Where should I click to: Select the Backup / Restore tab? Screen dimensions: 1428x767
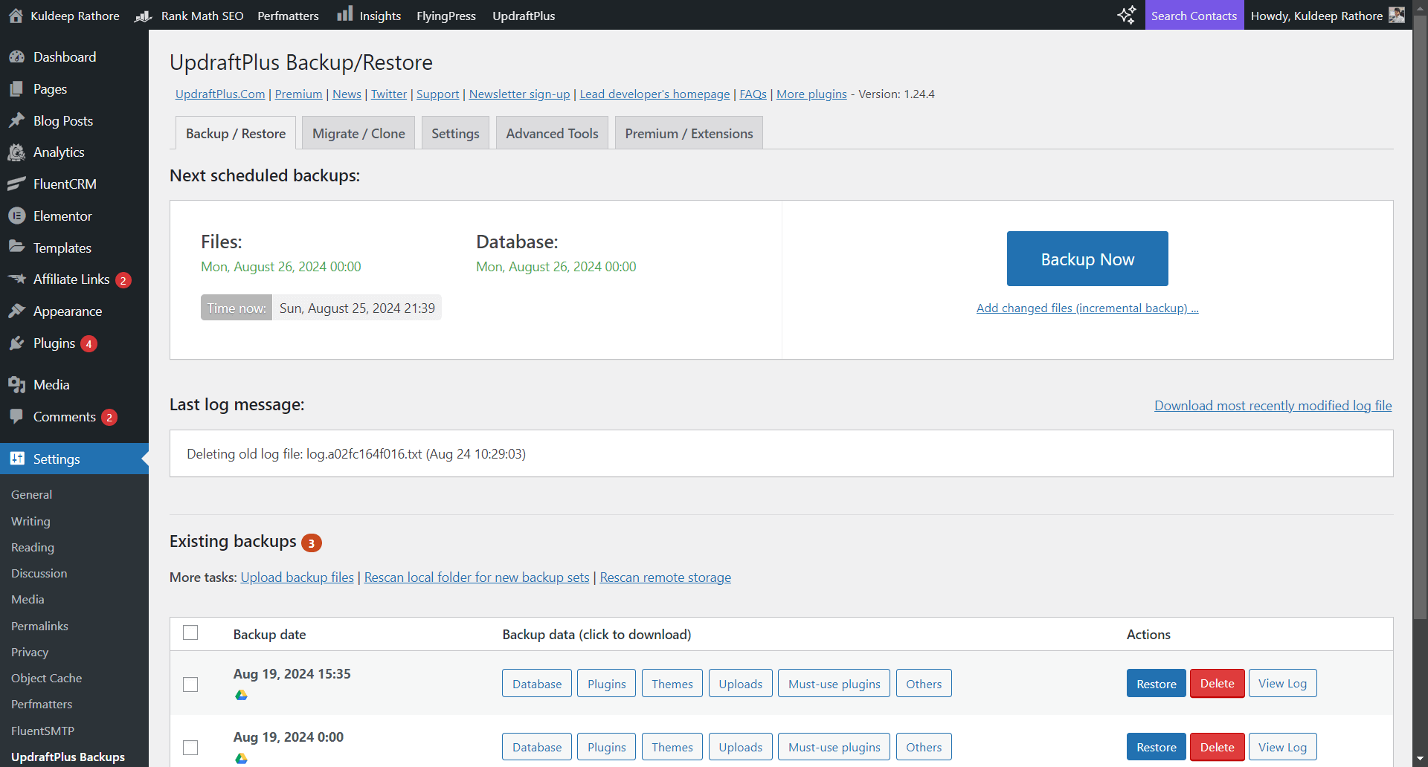(236, 133)
